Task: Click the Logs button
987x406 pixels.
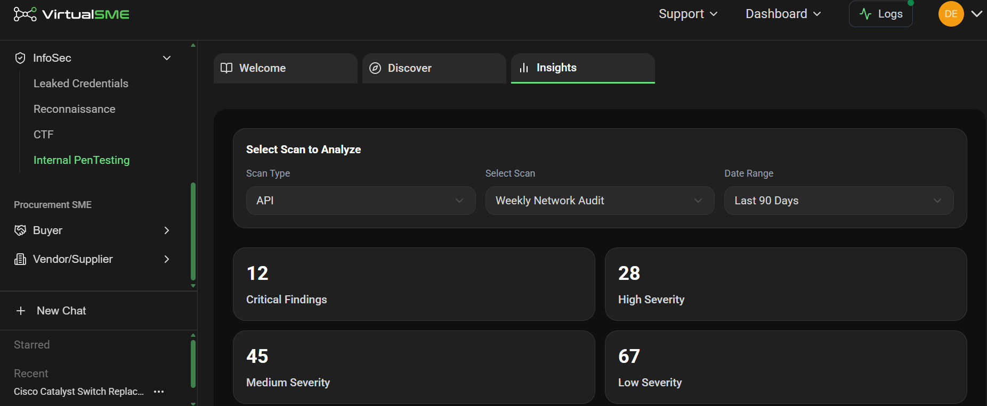Action: point(881,14)
